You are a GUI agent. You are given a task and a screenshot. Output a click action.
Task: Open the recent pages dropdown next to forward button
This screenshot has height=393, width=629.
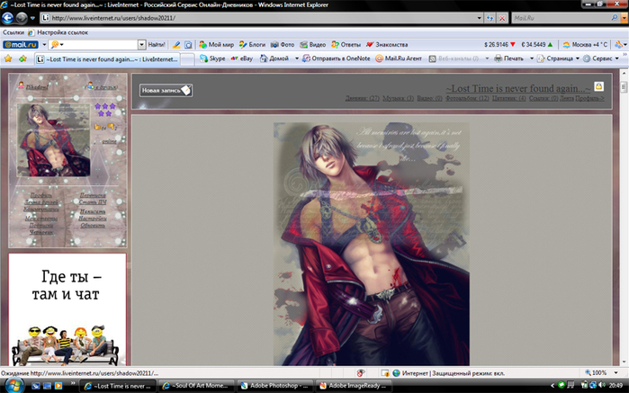tap(32, 18)
